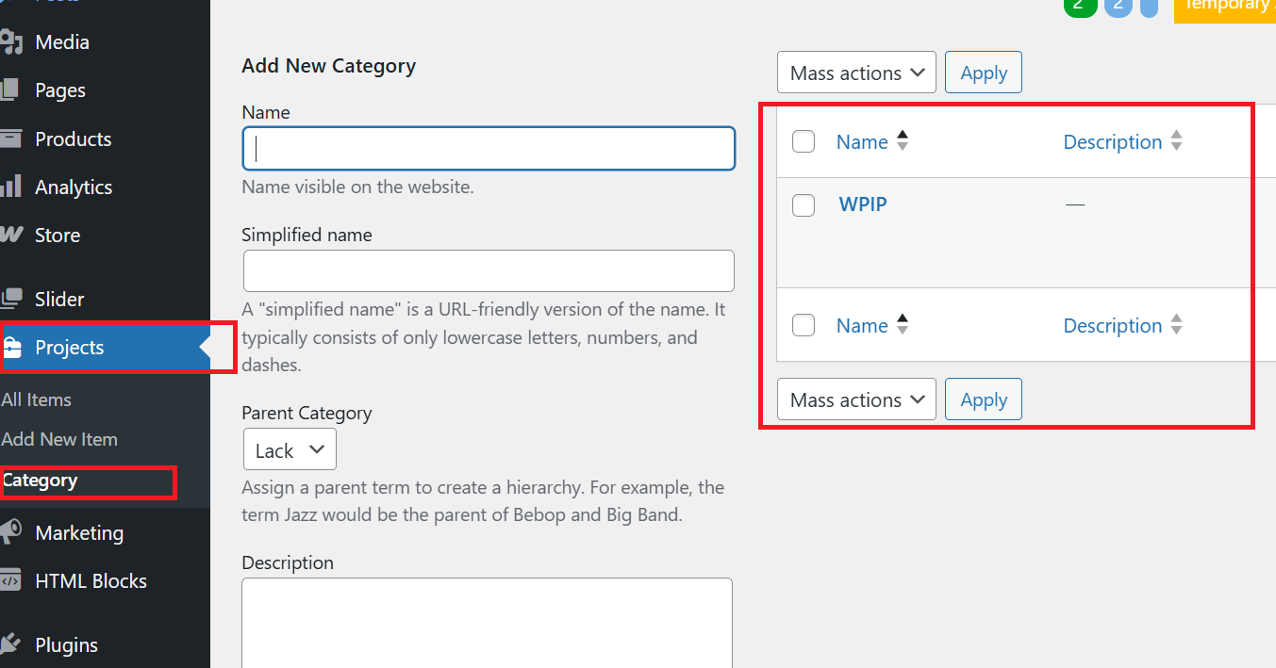Open the Slider menu item

(59, 299)
